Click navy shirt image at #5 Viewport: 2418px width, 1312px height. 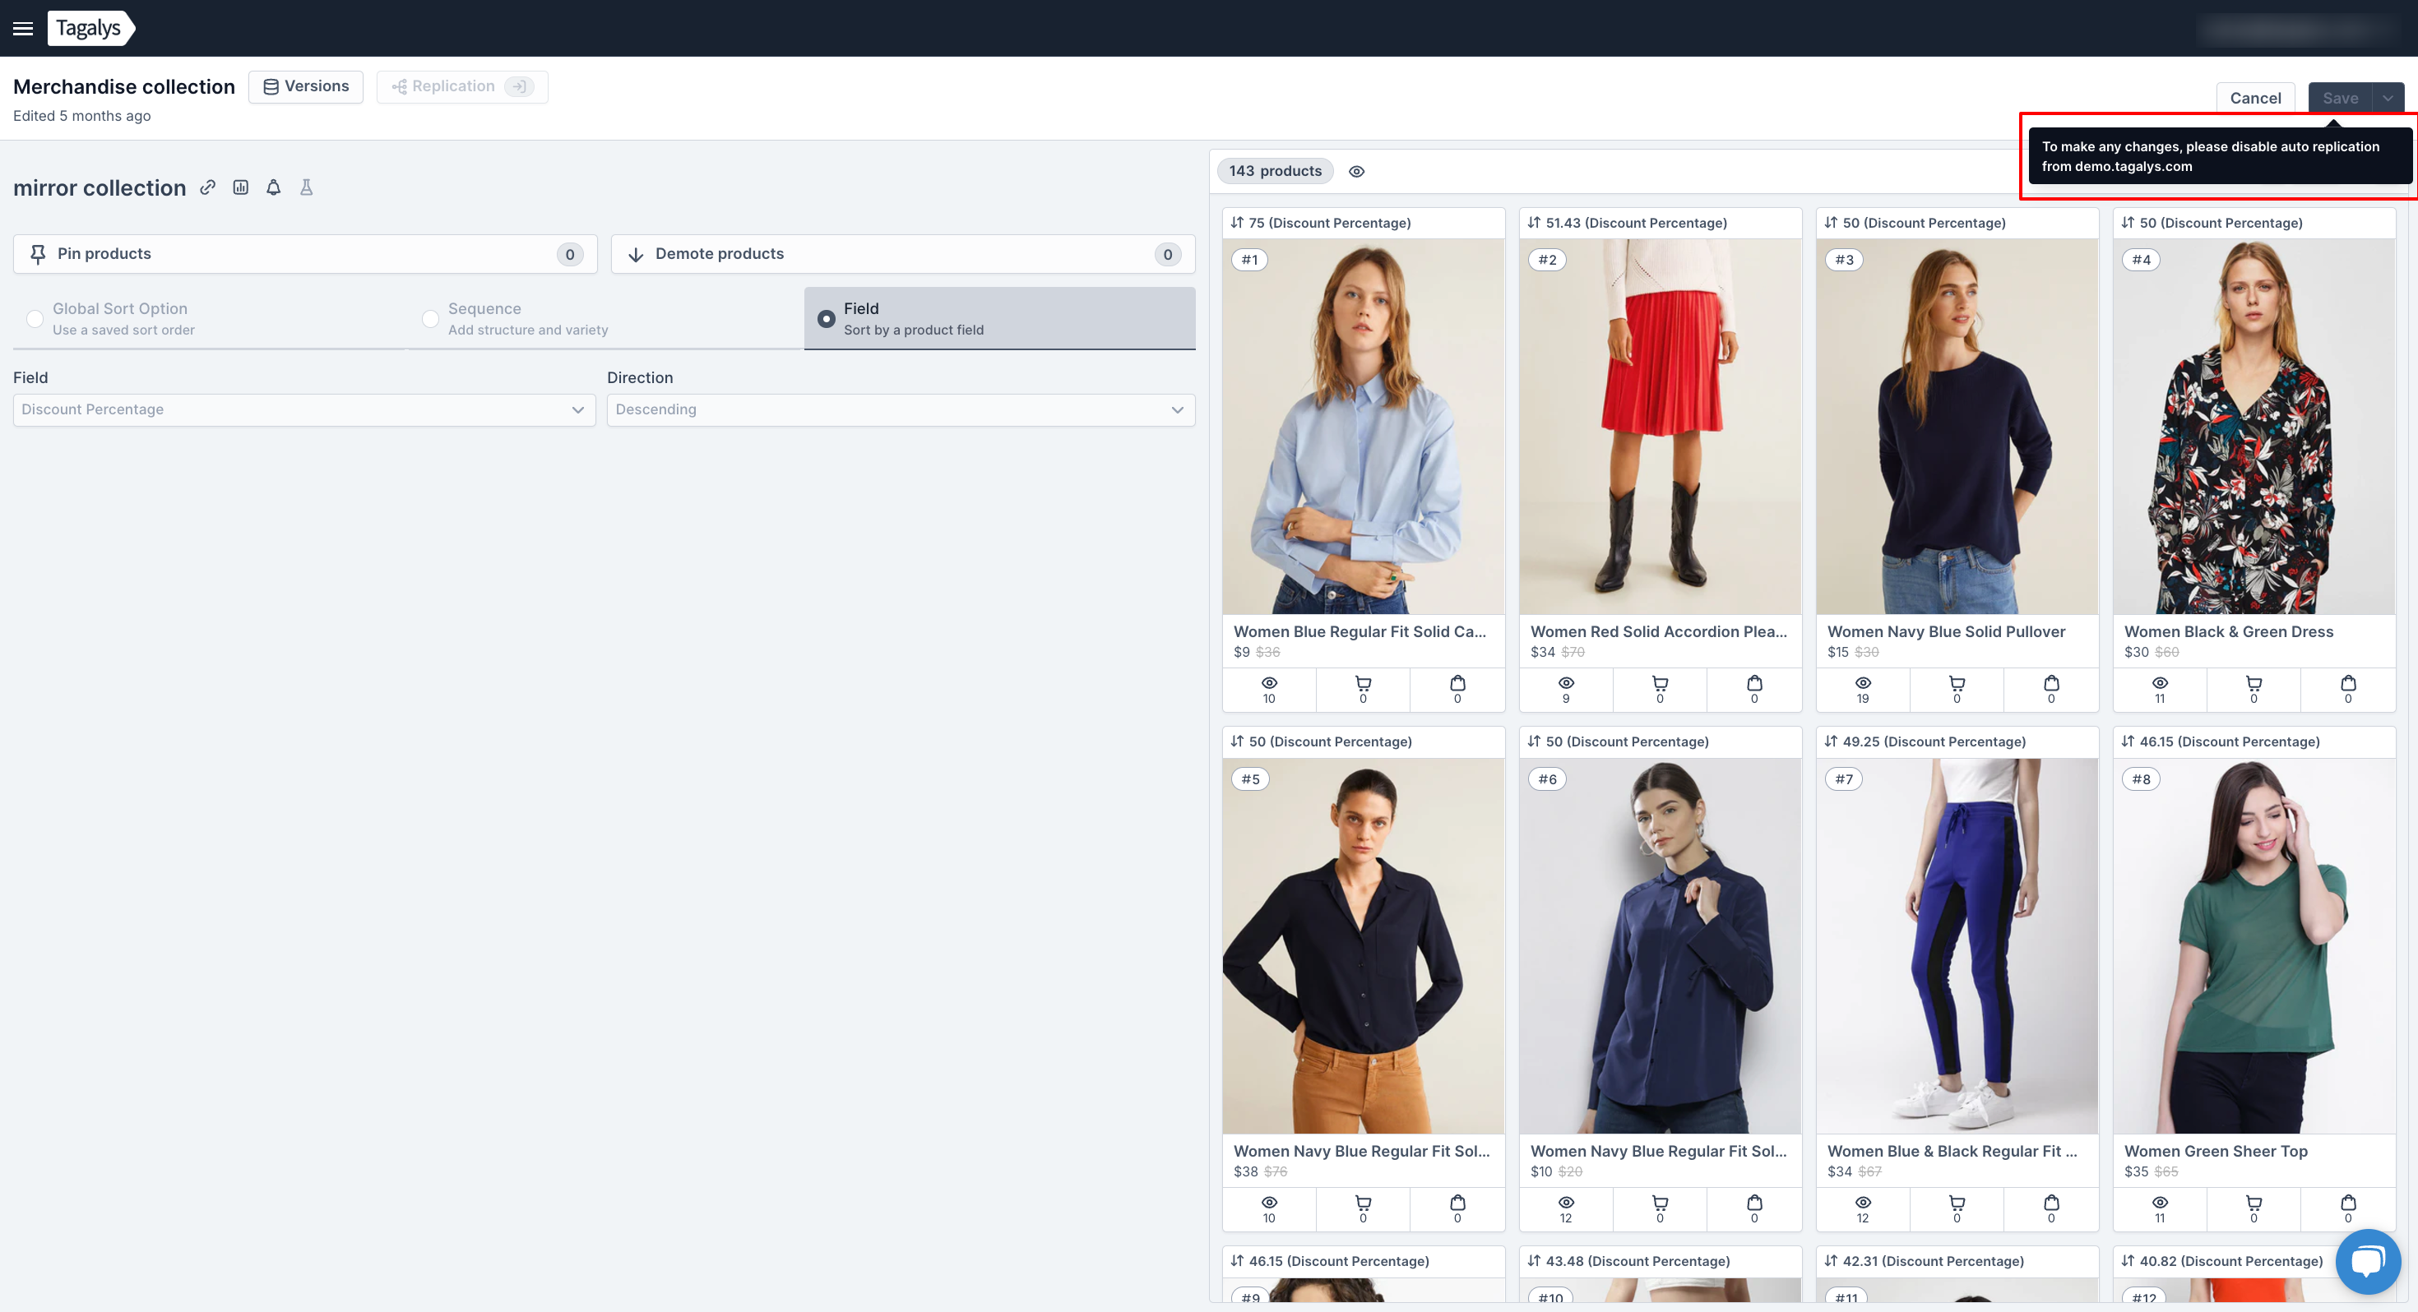tap(1363, 946)
